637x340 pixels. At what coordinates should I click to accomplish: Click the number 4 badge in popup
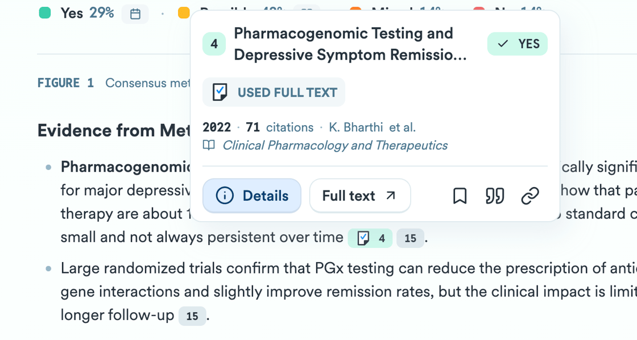(214, 44)
